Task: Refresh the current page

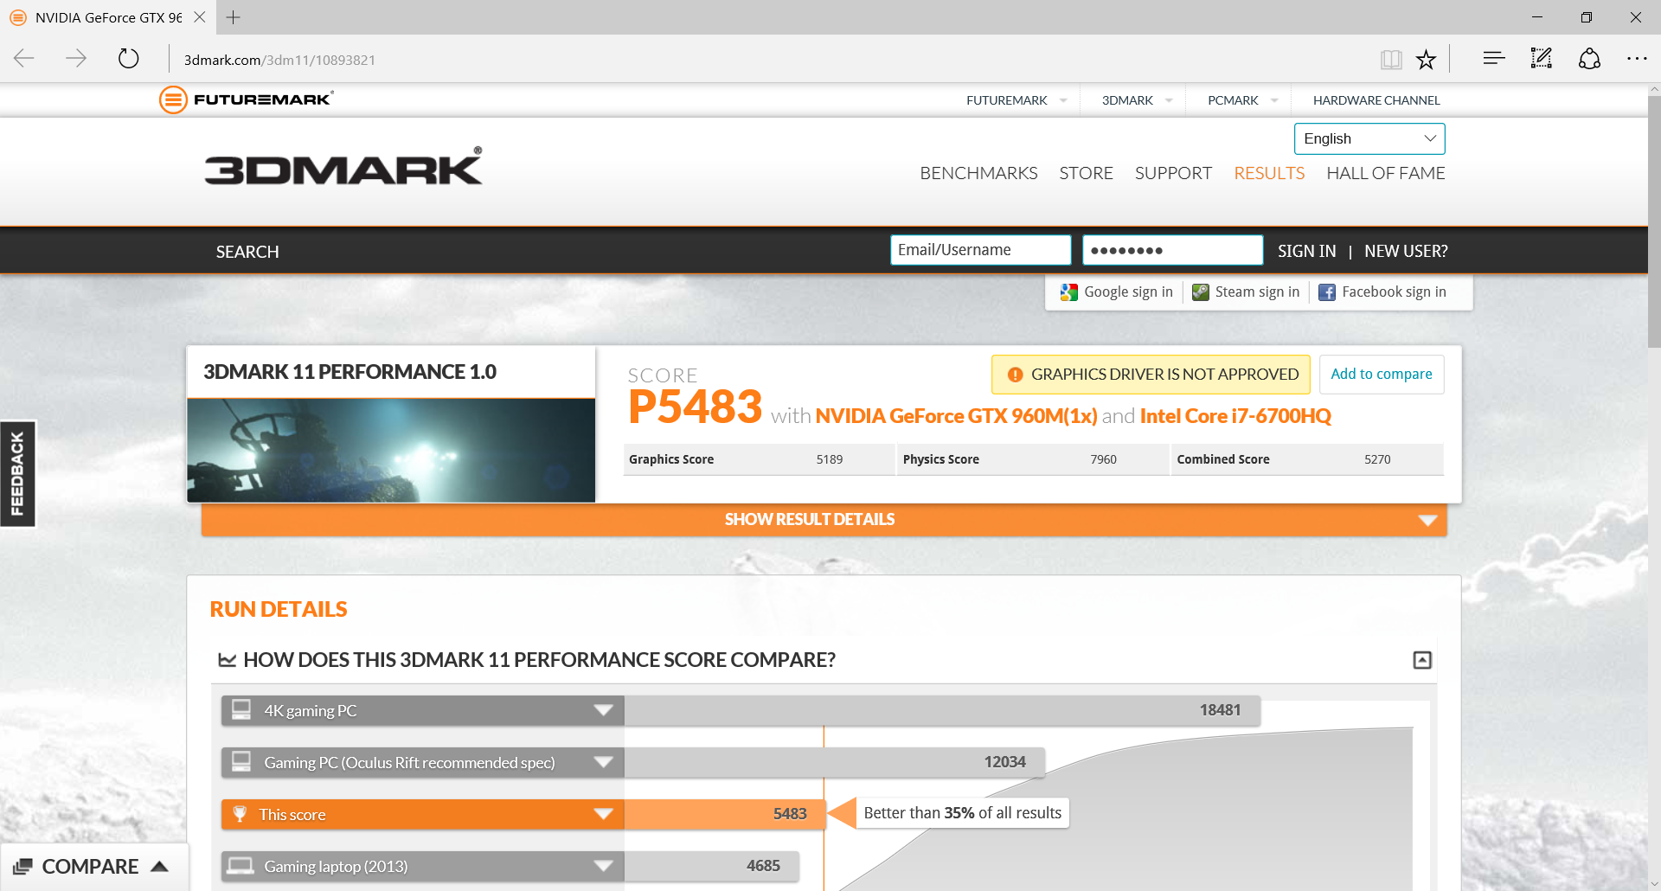Action: tap(128, 59)
